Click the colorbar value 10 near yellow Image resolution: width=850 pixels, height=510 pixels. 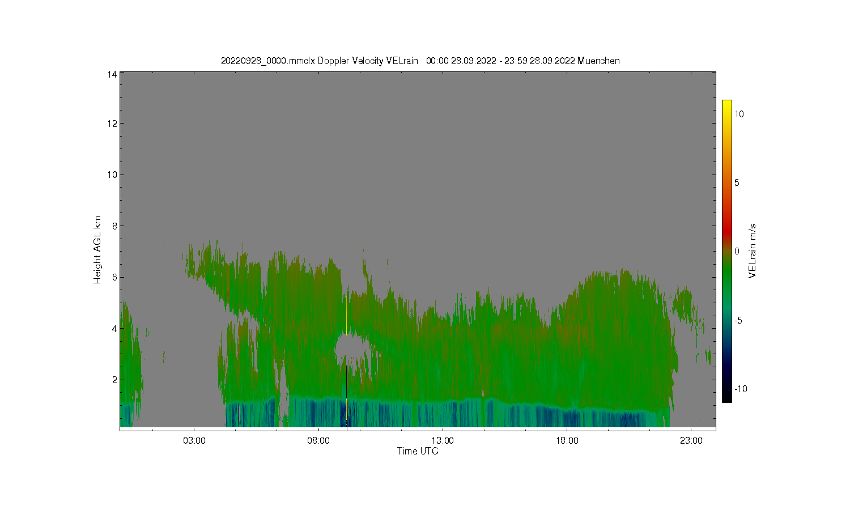[739, 114]
